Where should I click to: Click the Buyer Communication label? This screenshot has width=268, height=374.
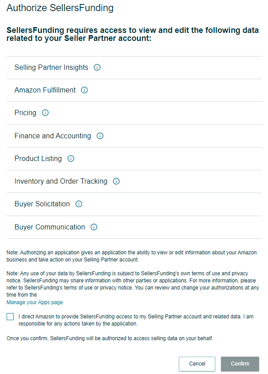pos(50,227)
